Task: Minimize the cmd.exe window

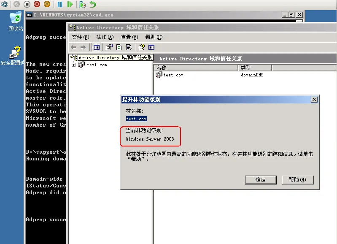Action: pyautogui.click(x=285, y=15)
